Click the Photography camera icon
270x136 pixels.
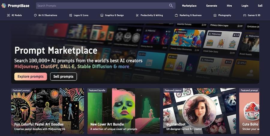215,15
